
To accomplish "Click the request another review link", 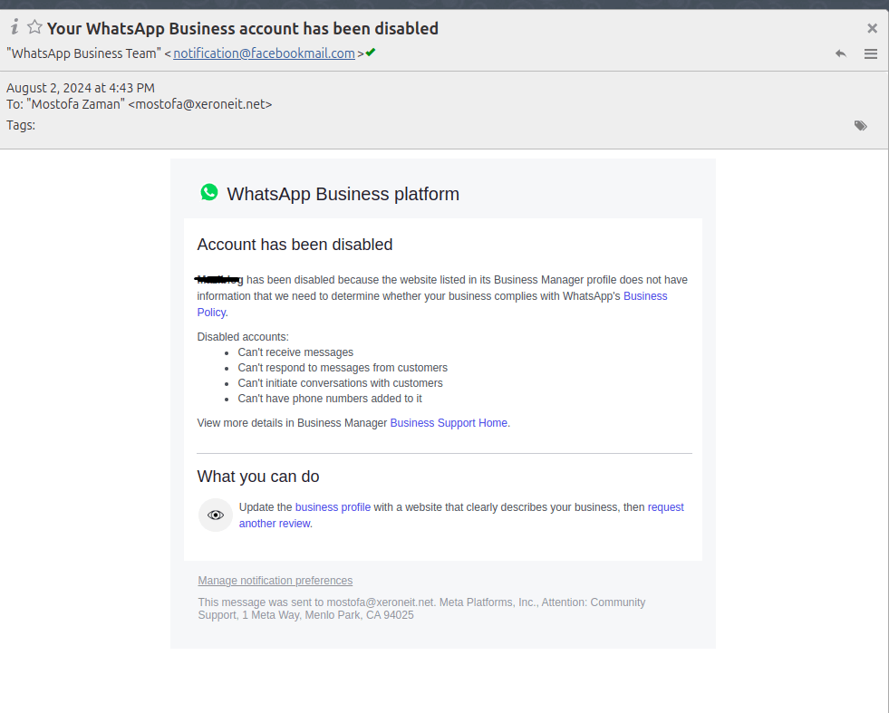I will [x=665, y=507].
